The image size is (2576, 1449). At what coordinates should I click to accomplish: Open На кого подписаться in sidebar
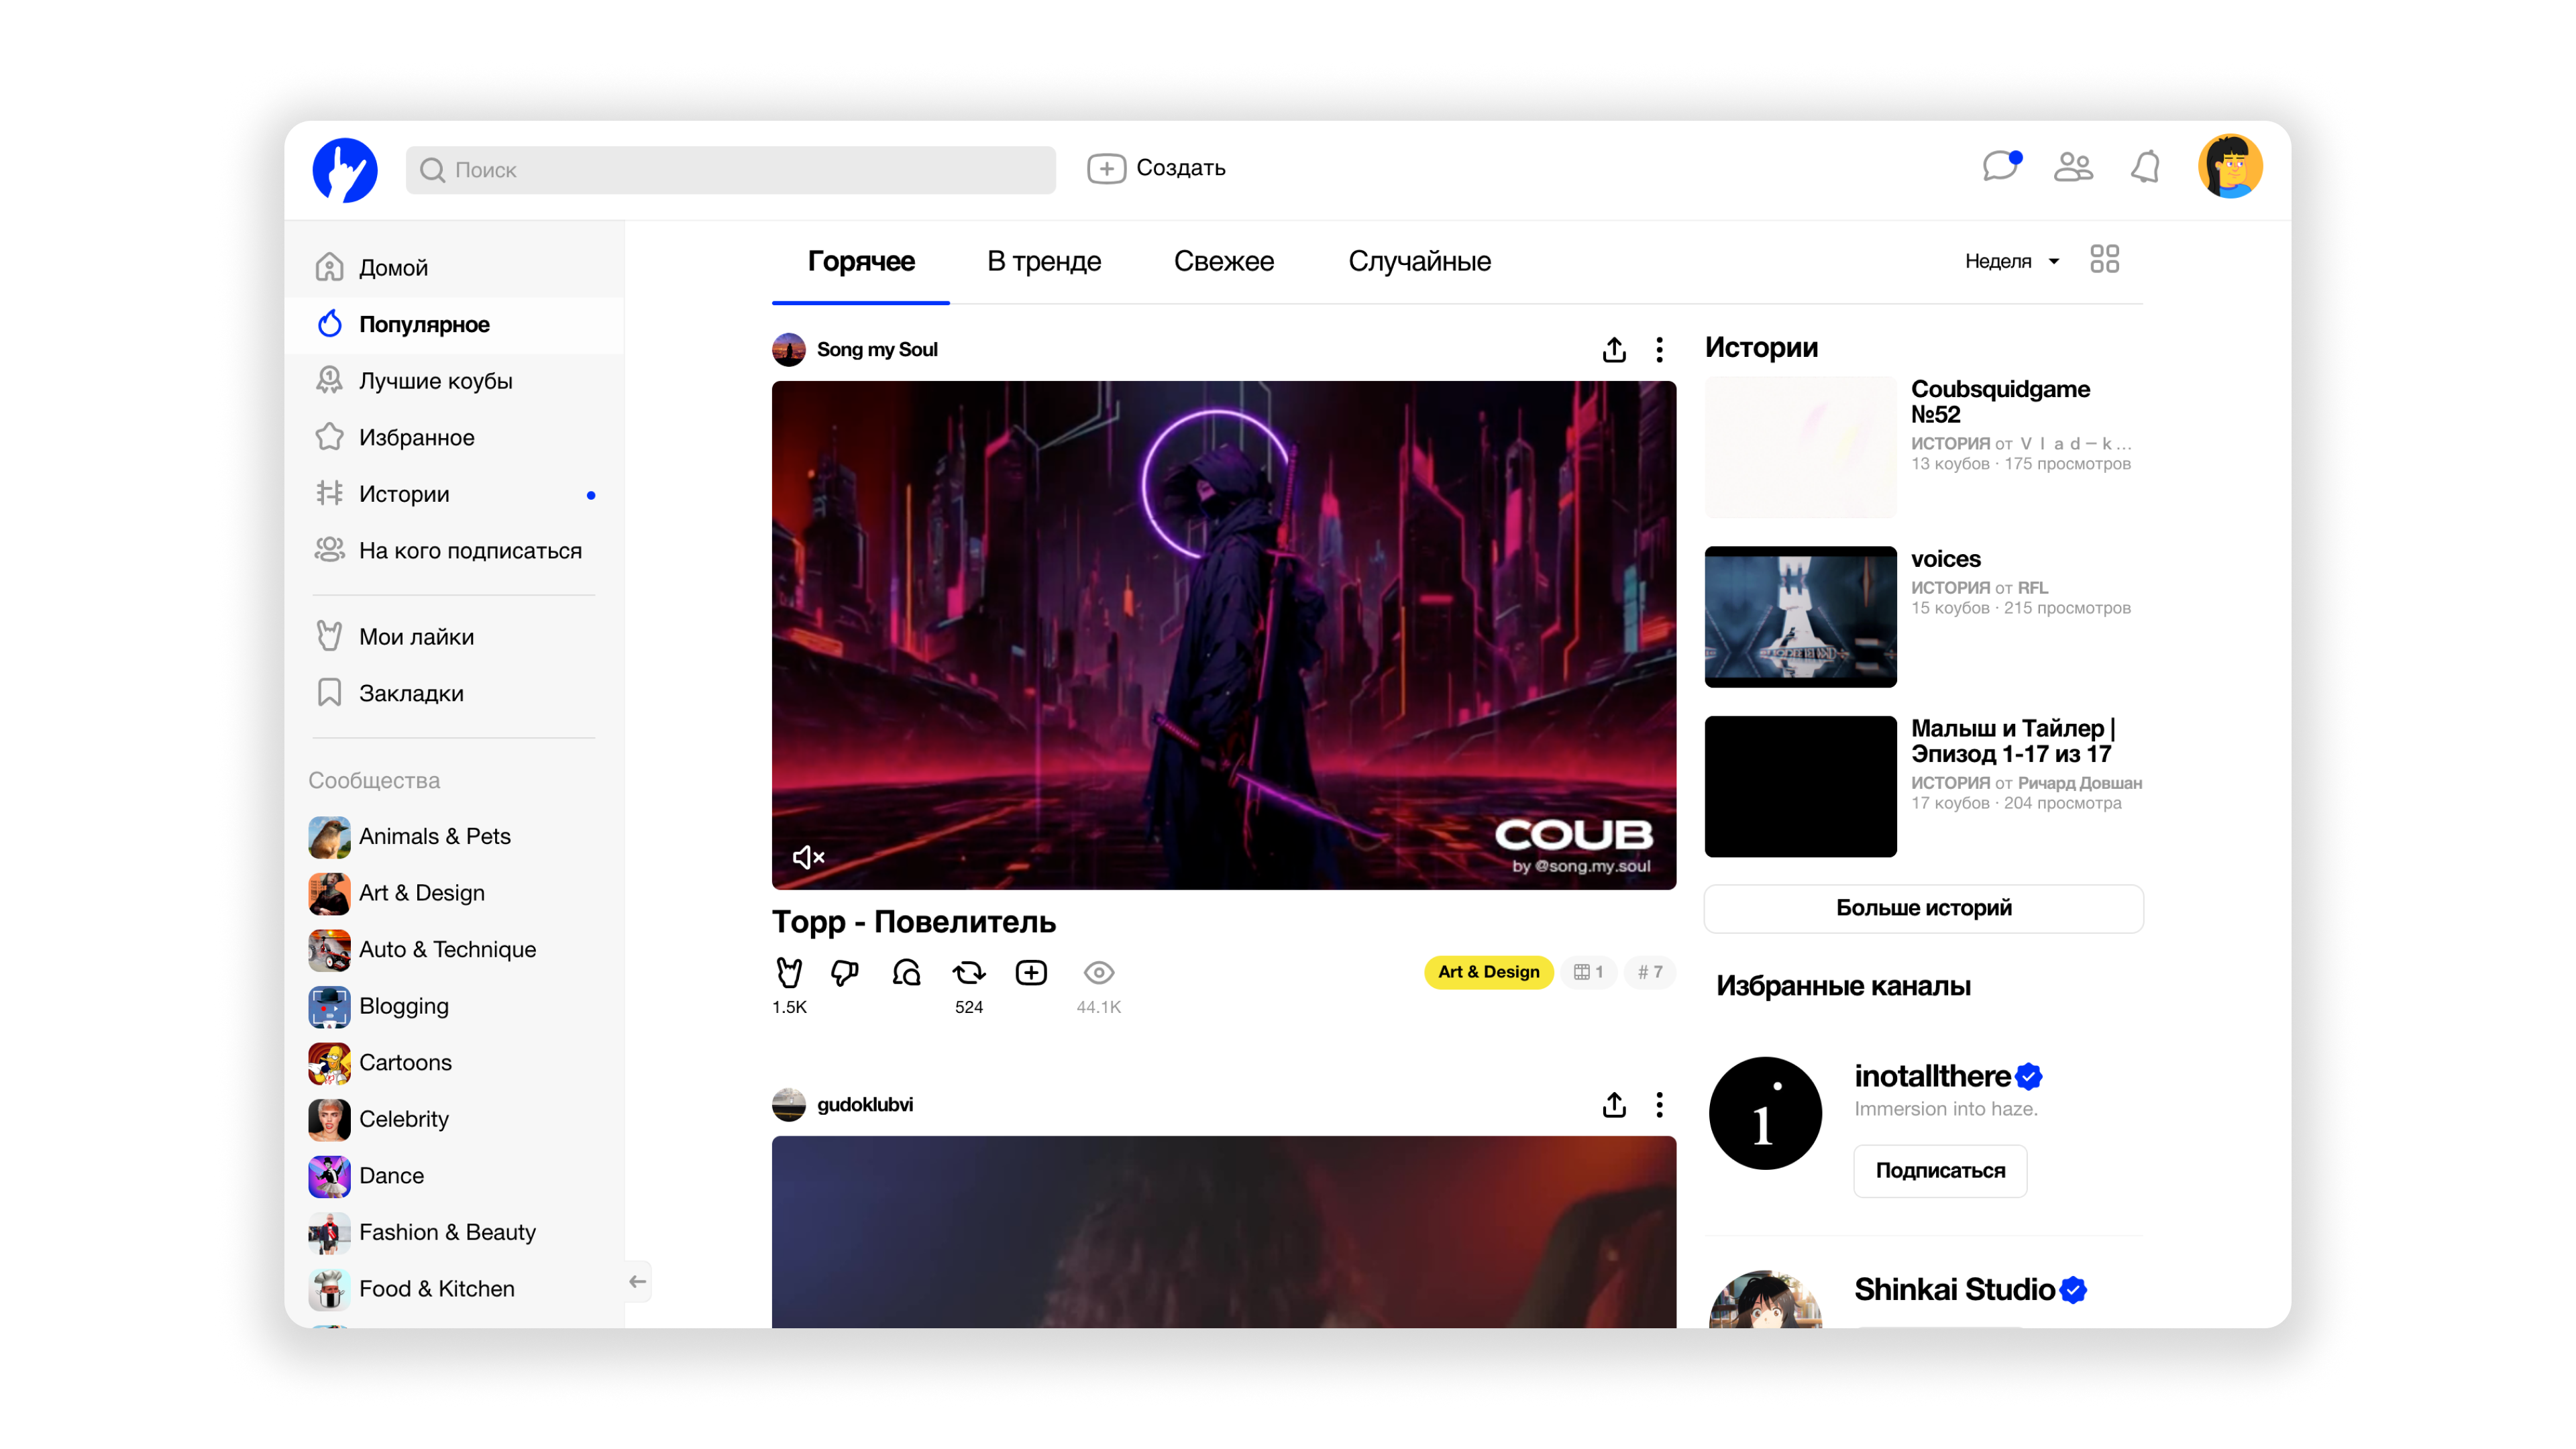pos(454,550)
